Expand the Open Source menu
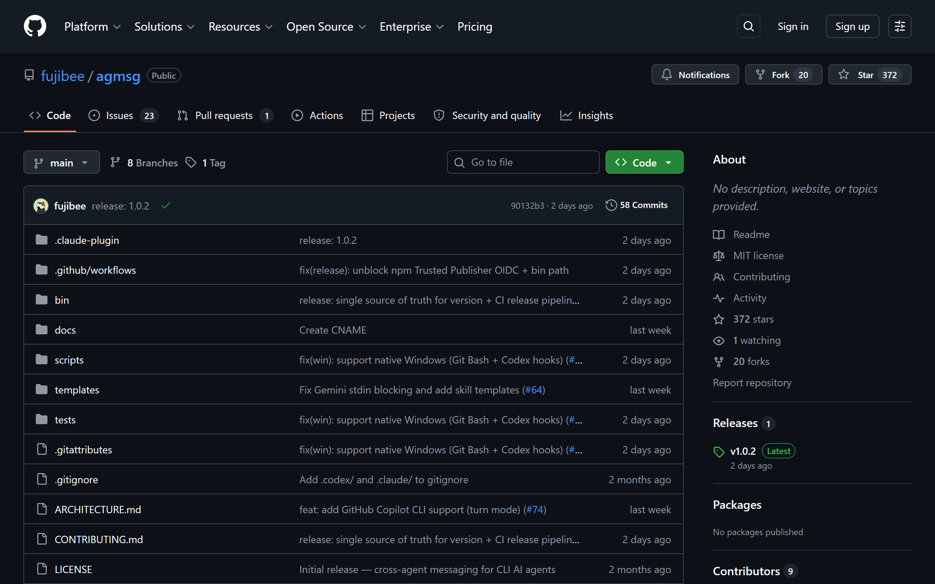 point(326,27)
